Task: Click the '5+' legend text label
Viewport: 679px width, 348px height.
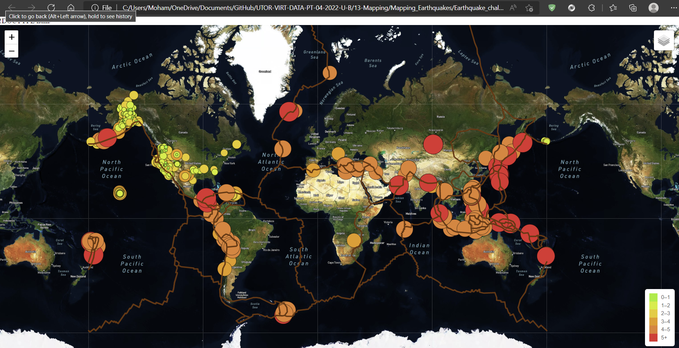Action: pyautogui.click(x=664, y=338)
